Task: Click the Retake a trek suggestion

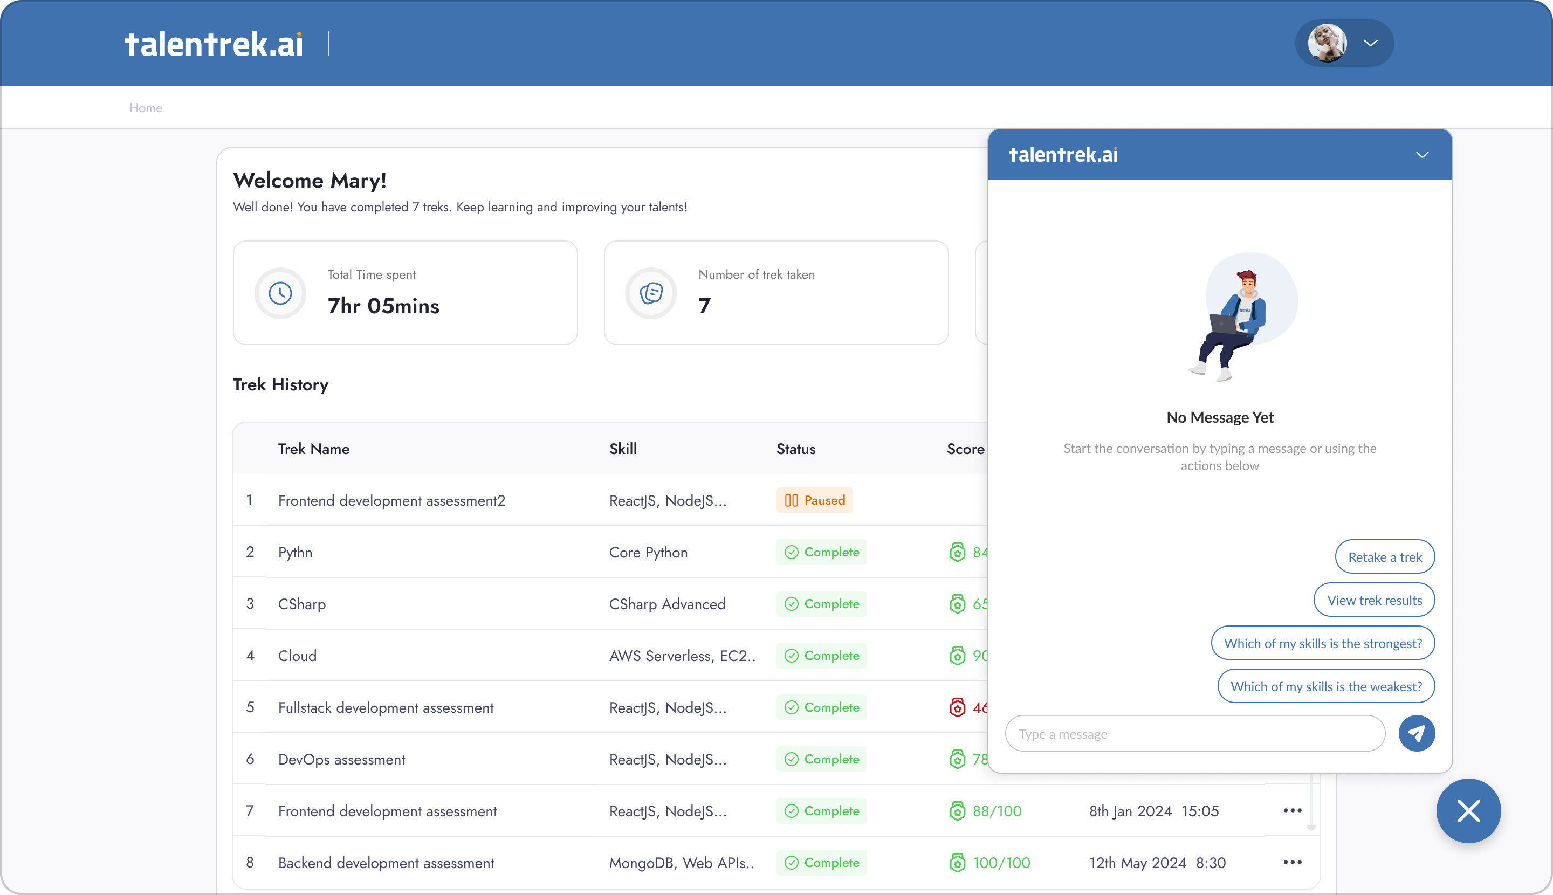Action: click(x=1385, y=557)
